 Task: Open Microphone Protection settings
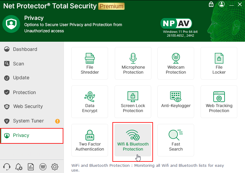(x=133, y=63)
